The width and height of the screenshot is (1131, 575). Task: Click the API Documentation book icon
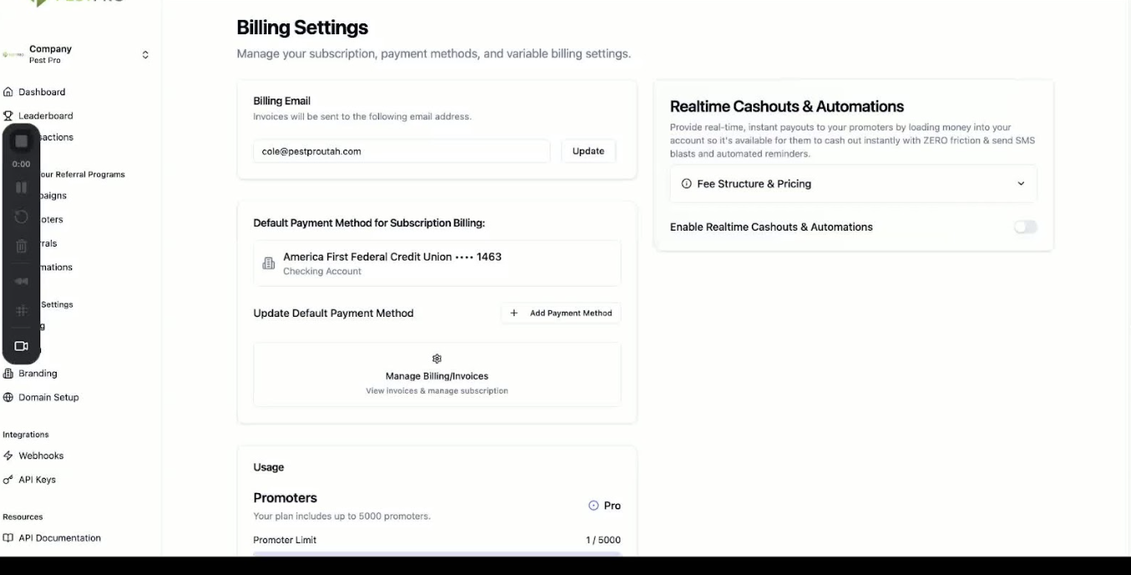8,538
